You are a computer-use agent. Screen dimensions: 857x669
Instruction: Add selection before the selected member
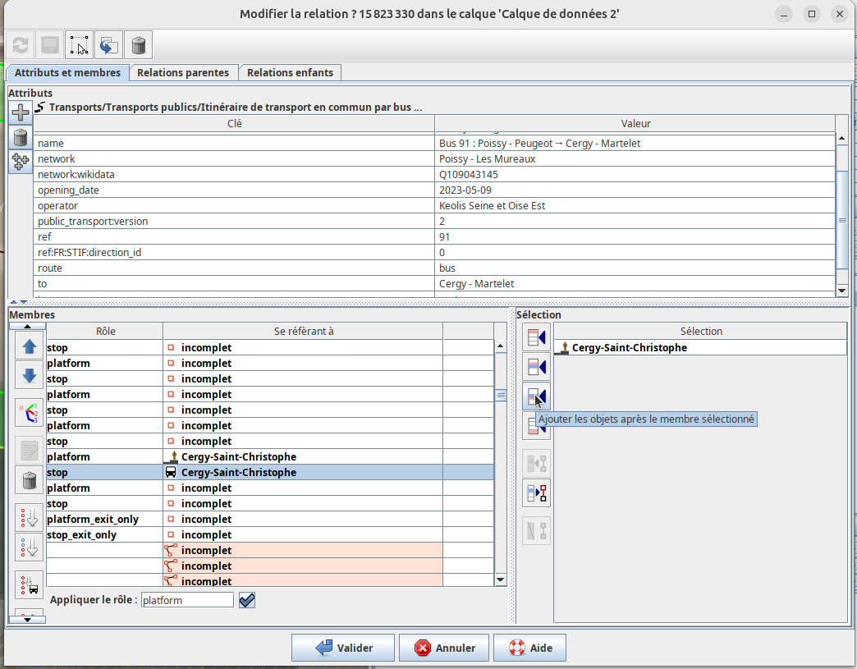coord(536,367)
